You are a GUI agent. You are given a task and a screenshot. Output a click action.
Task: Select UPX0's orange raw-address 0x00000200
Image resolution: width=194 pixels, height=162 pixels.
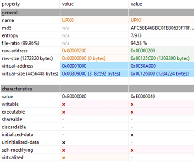click(x=74, y=51)
